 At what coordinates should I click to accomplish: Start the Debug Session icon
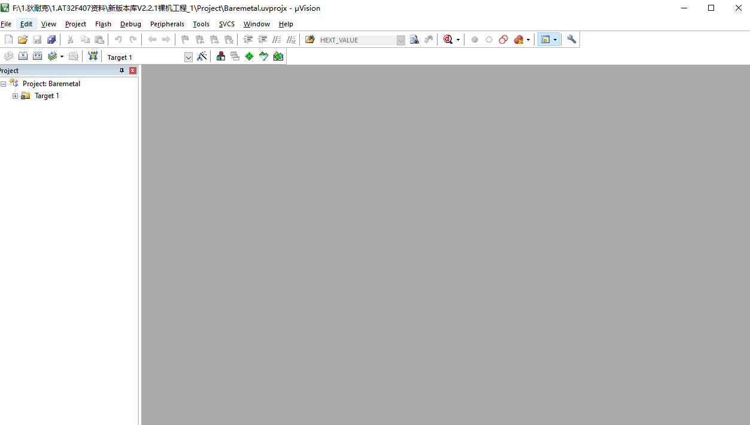(448, 40)
